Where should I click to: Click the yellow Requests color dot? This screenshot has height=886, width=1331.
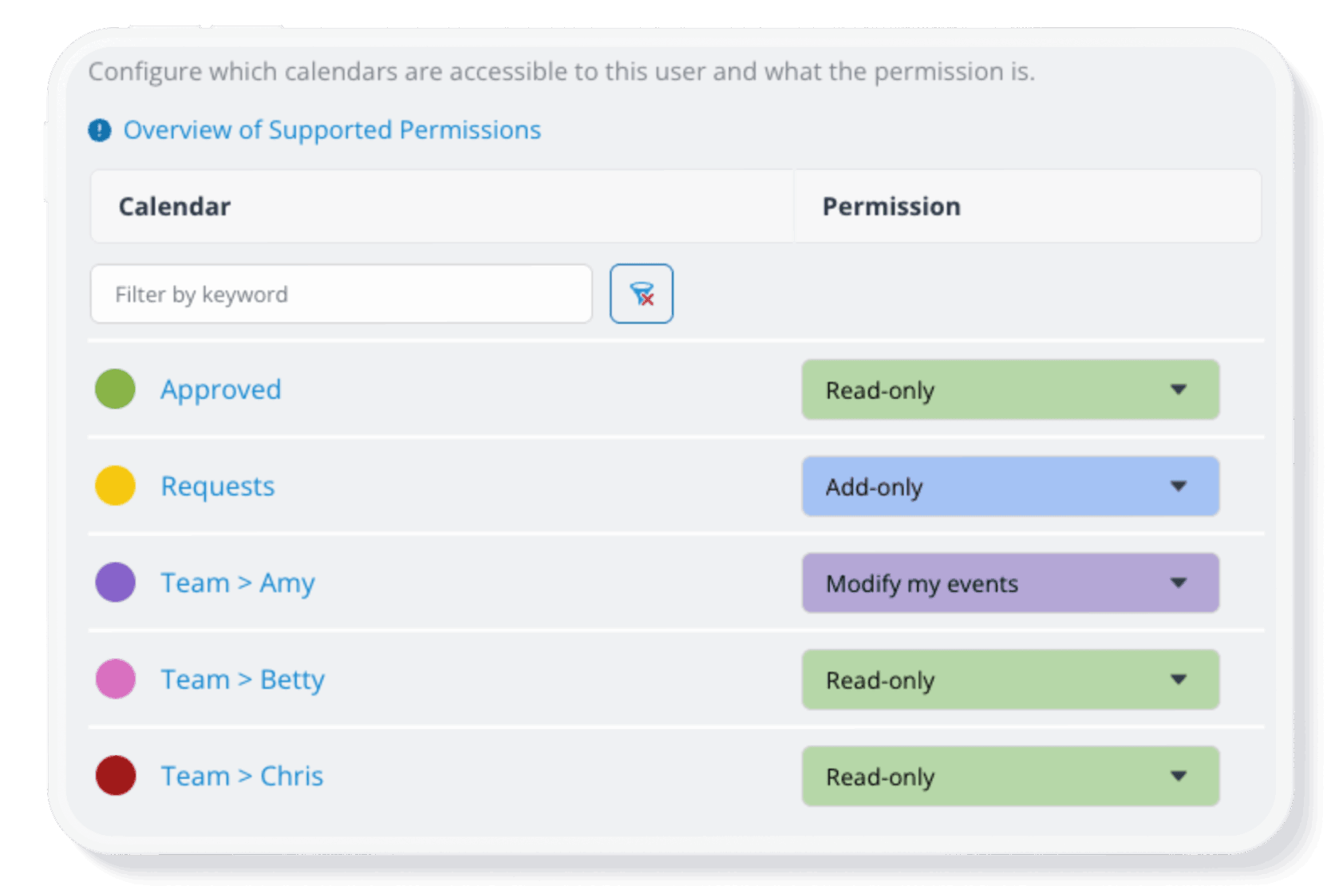click(x=116, y=485)
